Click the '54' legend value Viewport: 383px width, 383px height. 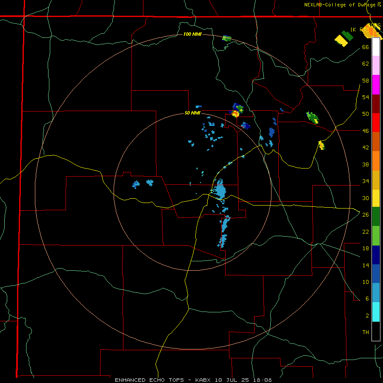[366, 97]
